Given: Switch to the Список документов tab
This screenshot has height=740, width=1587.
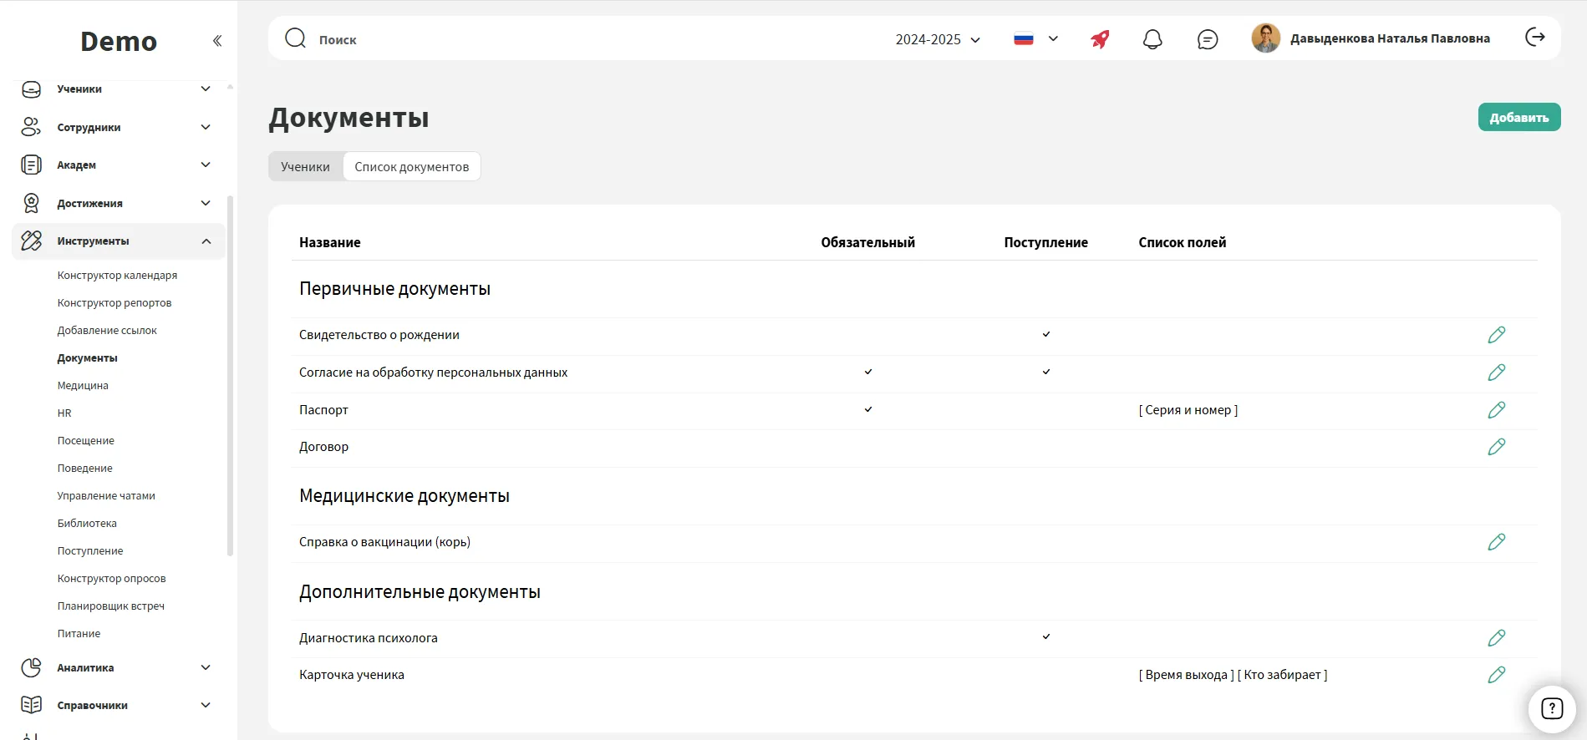Looking at the screenshot, I should pos(411,166).
